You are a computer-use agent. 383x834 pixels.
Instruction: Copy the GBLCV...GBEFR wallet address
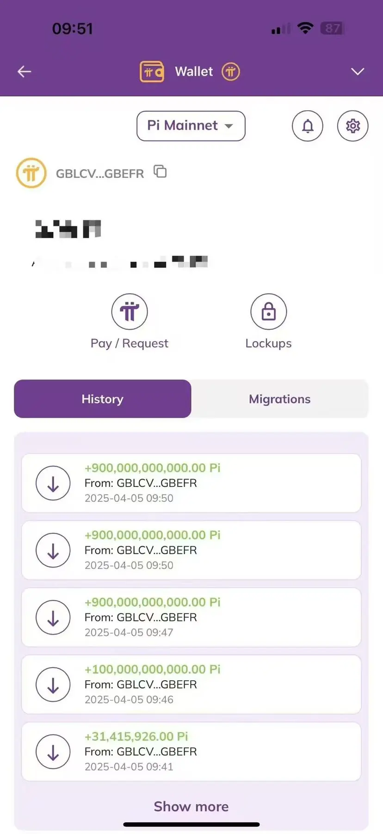point(160,171)
